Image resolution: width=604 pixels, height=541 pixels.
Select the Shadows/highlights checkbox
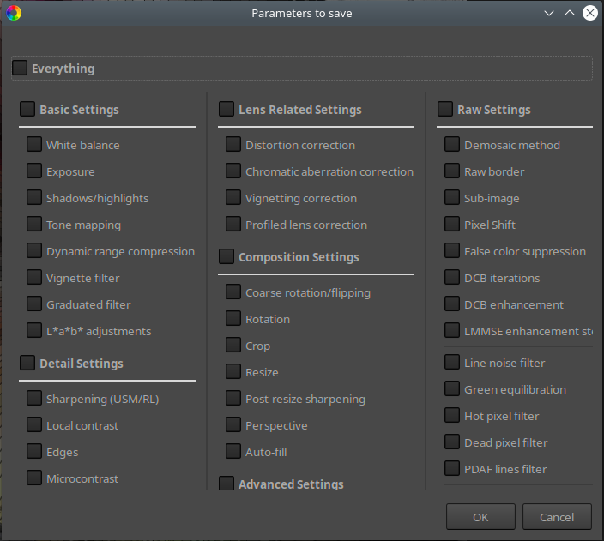(x=34, y=198)
